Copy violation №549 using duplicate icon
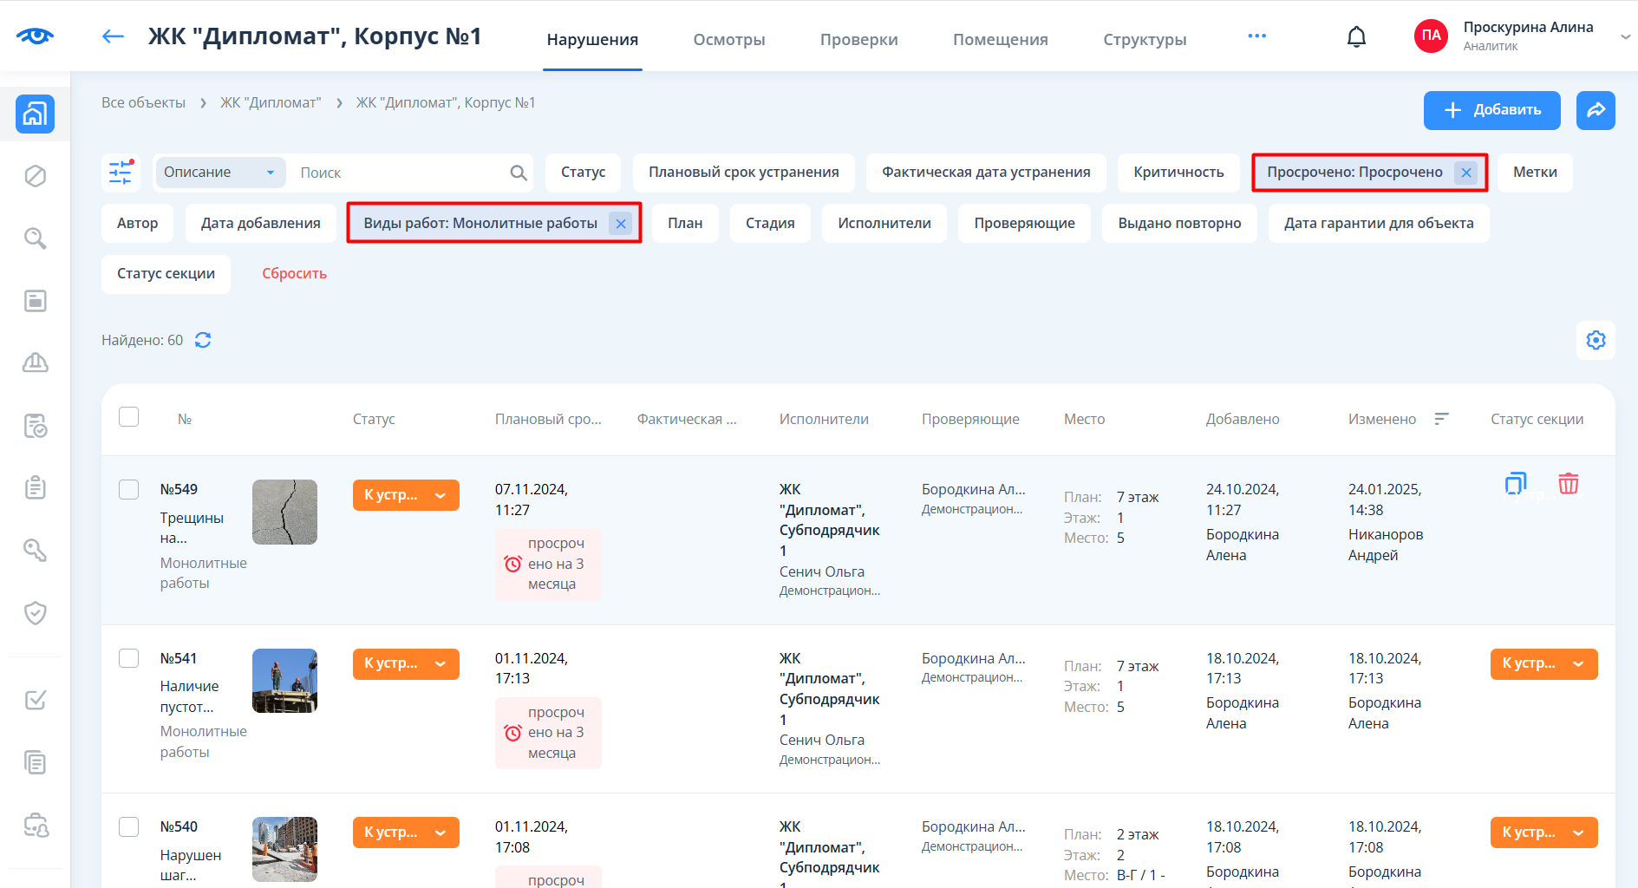1638x888 pixels. [x=1515, y=484]
